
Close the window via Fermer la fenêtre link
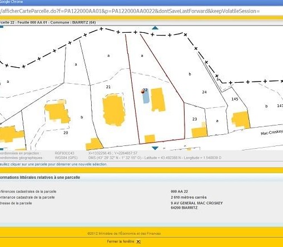[121, 241]
